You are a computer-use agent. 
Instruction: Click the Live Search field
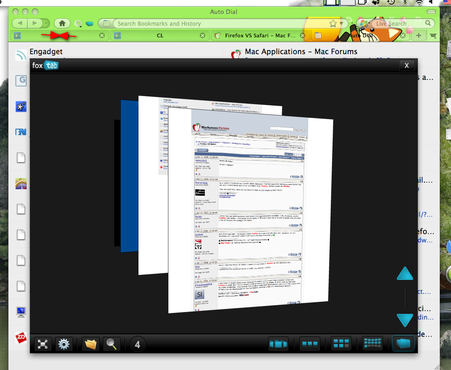coord(398,23)
